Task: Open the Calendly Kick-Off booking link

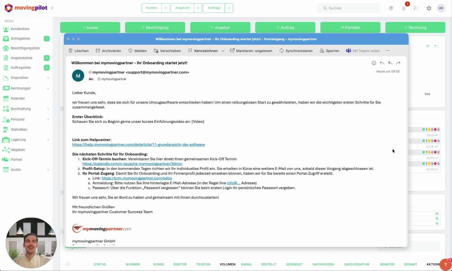Action: point(132,164)
